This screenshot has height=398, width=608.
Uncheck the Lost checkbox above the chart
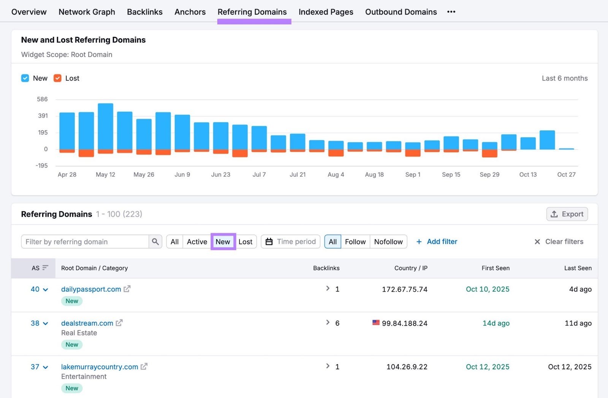(x=57, y=78)
